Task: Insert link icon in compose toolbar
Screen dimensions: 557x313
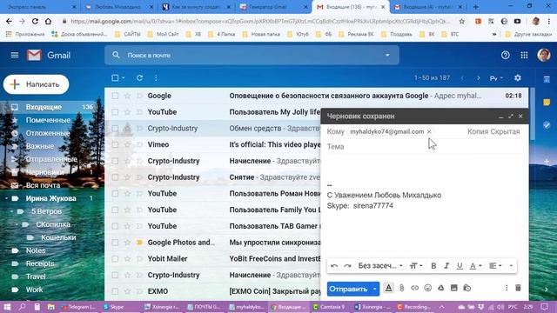Action: click(414, 288)
